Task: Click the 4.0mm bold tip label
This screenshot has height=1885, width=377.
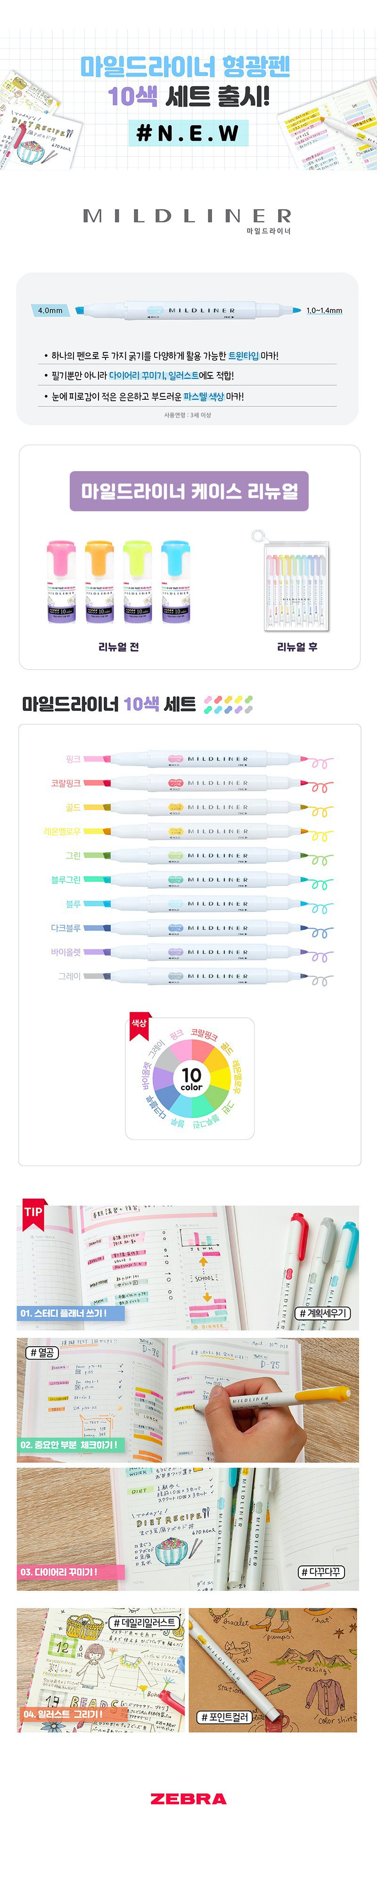Action: [x=49, y=310]
